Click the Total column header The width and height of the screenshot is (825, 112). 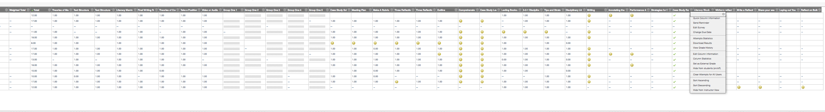tap(36, 10)
